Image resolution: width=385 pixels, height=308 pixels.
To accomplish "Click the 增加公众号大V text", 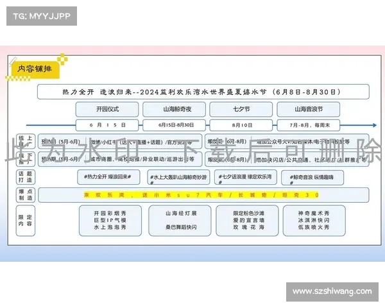I will (303, 142).
